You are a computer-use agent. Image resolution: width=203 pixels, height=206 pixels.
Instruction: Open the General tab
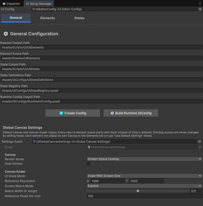[x=16, y=18]
